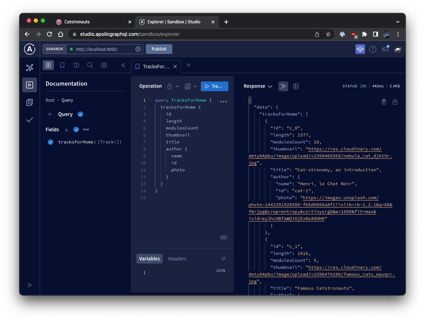Screen dimensions: 425x321
Task: Open the Apollo Studio sandbox cube icon
Action: click(x=360, y=49)
